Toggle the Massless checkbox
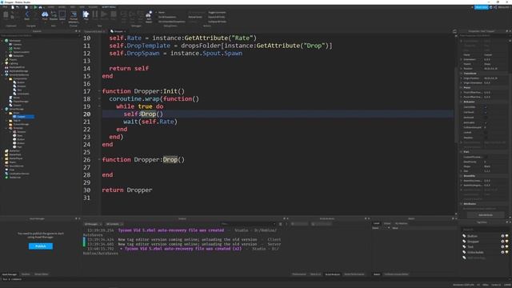 pyautogui.click(x=486, y=138)
